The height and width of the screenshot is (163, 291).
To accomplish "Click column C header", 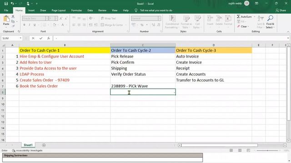I will click(x=143, y=45).
